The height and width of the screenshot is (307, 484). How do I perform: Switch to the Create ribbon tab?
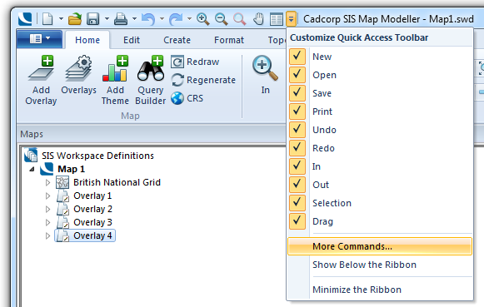click(x=177, y=40)
